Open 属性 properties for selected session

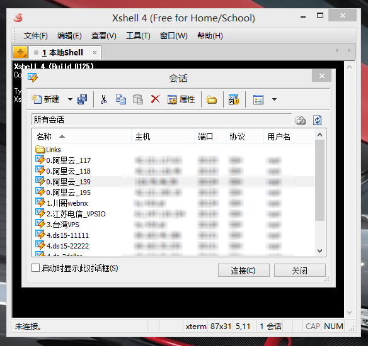181,99
